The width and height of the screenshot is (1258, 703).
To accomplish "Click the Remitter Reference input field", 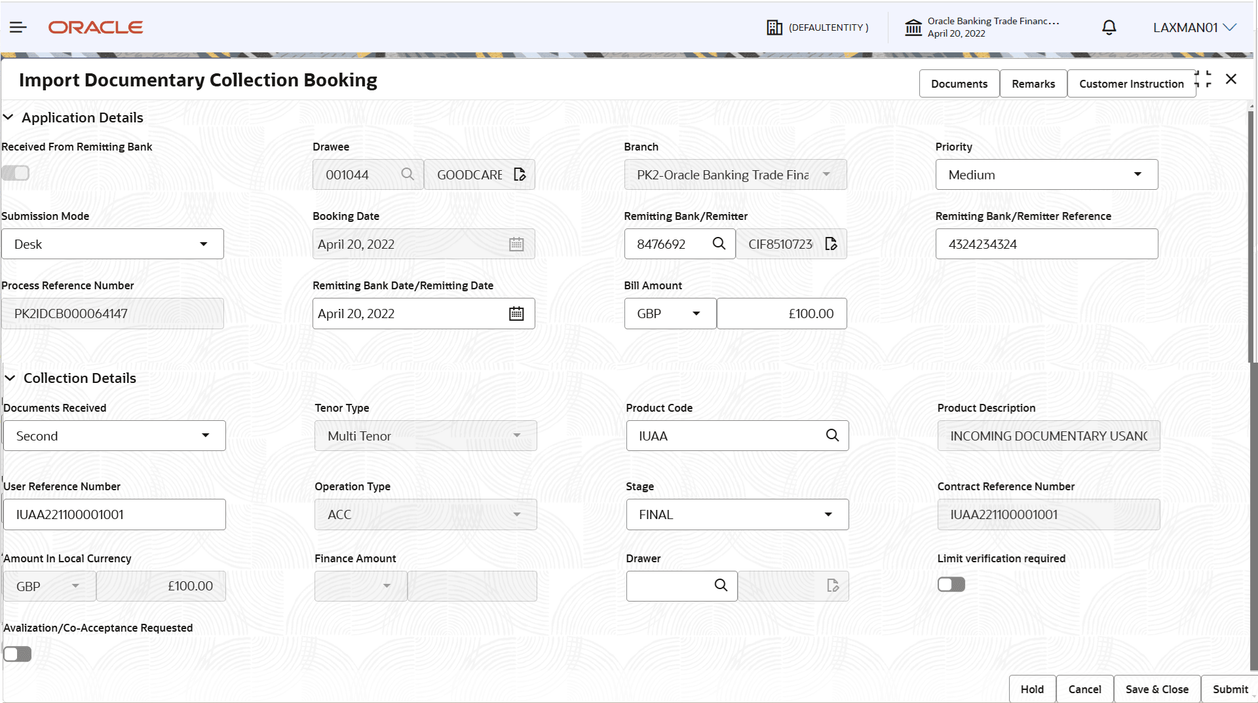I will tap(1046, 244).
